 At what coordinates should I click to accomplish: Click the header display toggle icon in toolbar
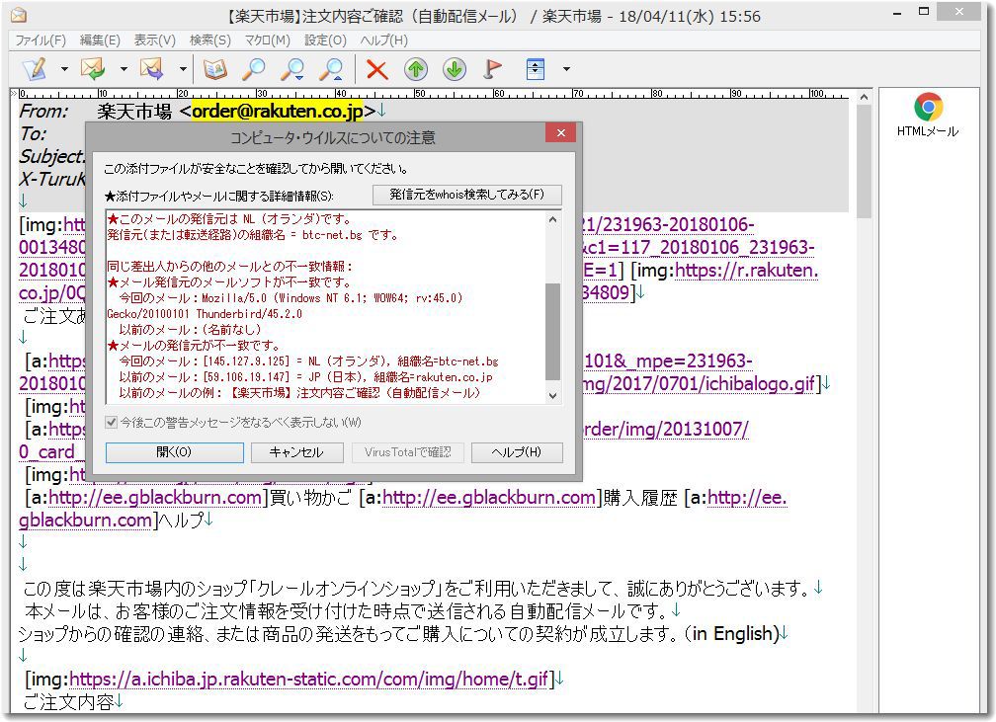pyautogui.click(x=536, y=68)
